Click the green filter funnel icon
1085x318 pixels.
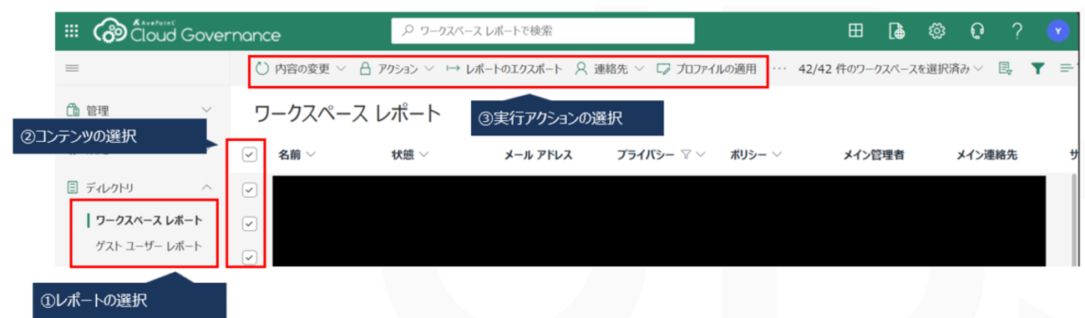[x=1037, y=69]
